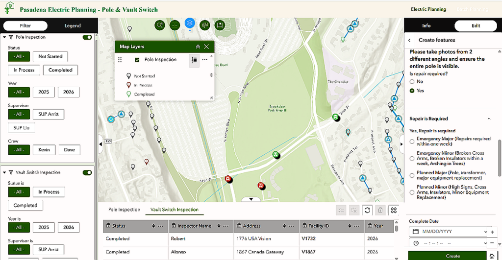Click the Create features form scrollbar
This screenshot has height=260, width=502.
click(500, 158)
